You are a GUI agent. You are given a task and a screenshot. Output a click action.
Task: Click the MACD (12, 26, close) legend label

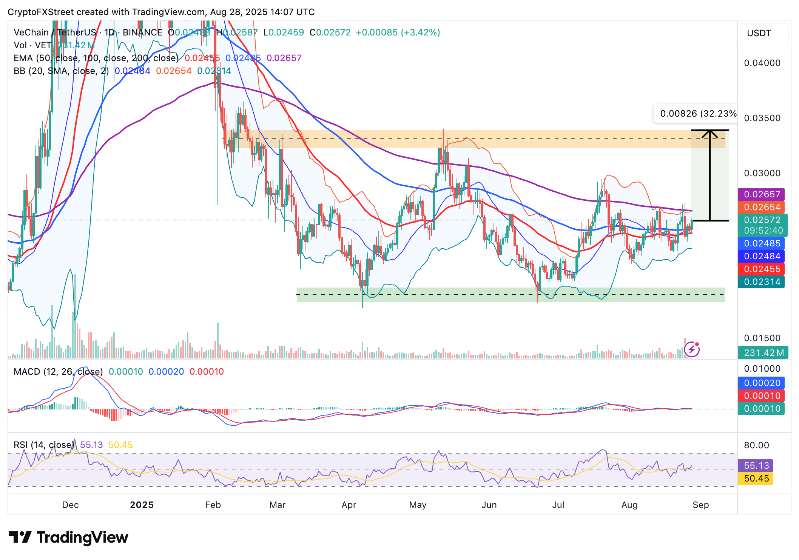58,372
